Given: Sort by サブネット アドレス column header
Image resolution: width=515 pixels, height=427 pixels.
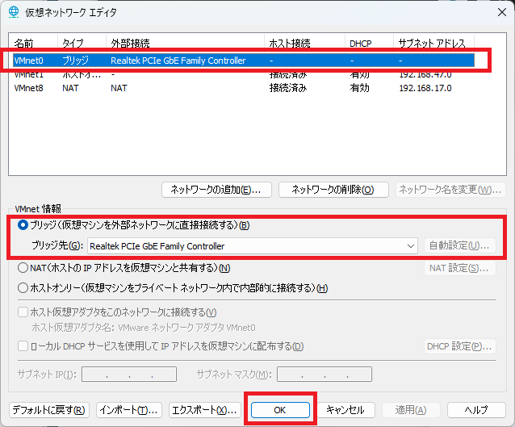Looking at the screenshot, I should click(432, 42).
